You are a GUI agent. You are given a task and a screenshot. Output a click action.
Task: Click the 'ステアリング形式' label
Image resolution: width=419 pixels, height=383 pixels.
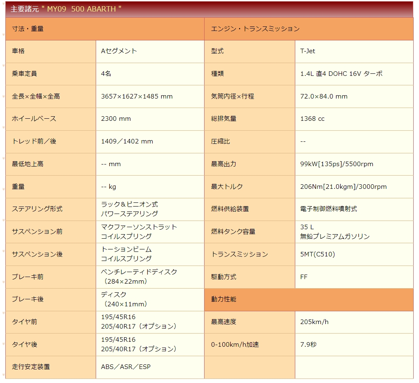point(37,209)
